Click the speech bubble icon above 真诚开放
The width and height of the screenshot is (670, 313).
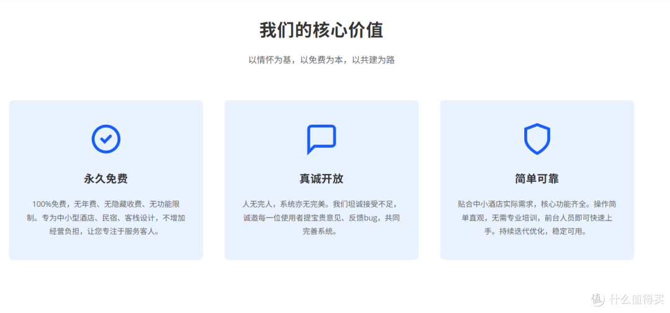tap(321, 139)
